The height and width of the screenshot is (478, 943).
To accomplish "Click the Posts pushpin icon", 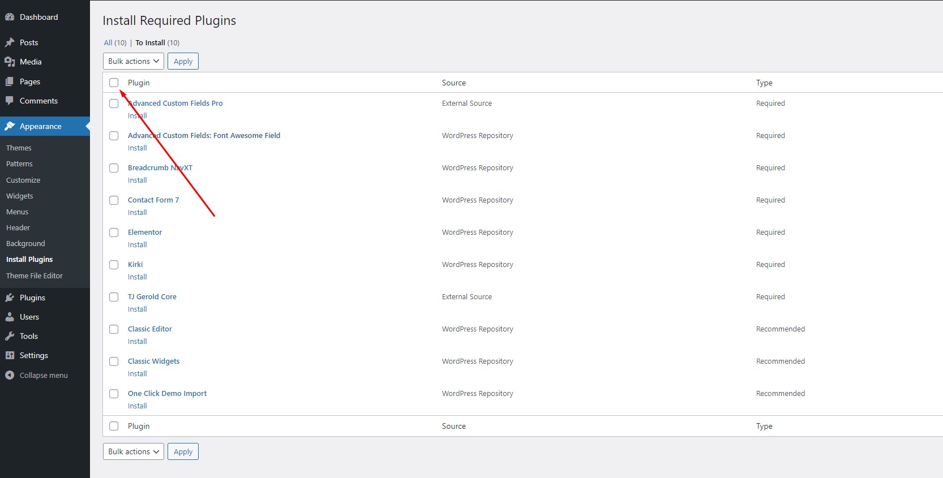I will [x=10, y=42].
